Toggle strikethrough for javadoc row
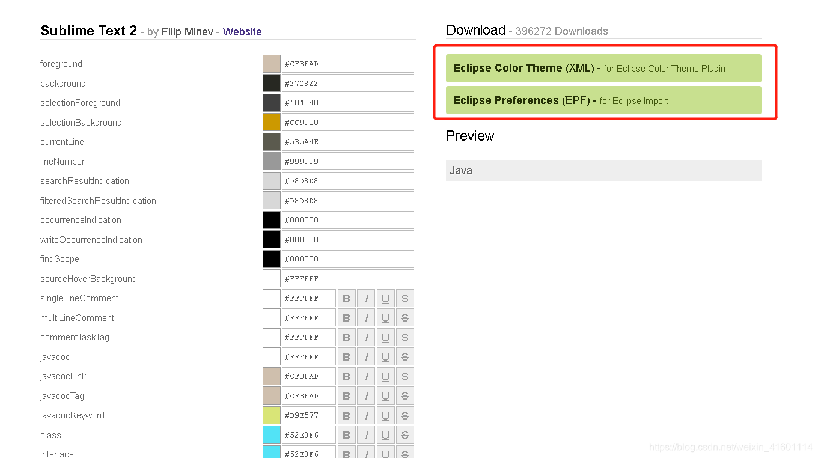The image size is (818, 458). point(405,357)
